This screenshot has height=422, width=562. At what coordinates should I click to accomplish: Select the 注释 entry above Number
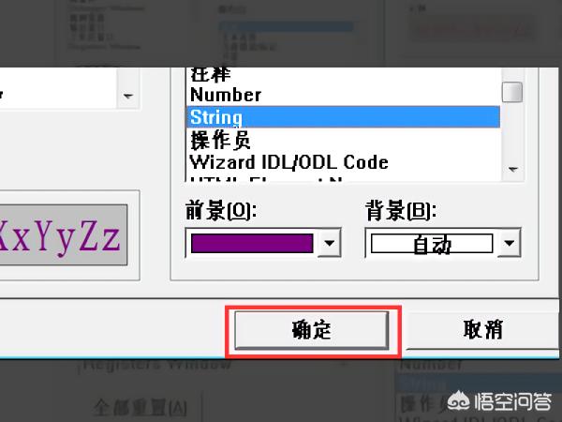coord(210,74)
